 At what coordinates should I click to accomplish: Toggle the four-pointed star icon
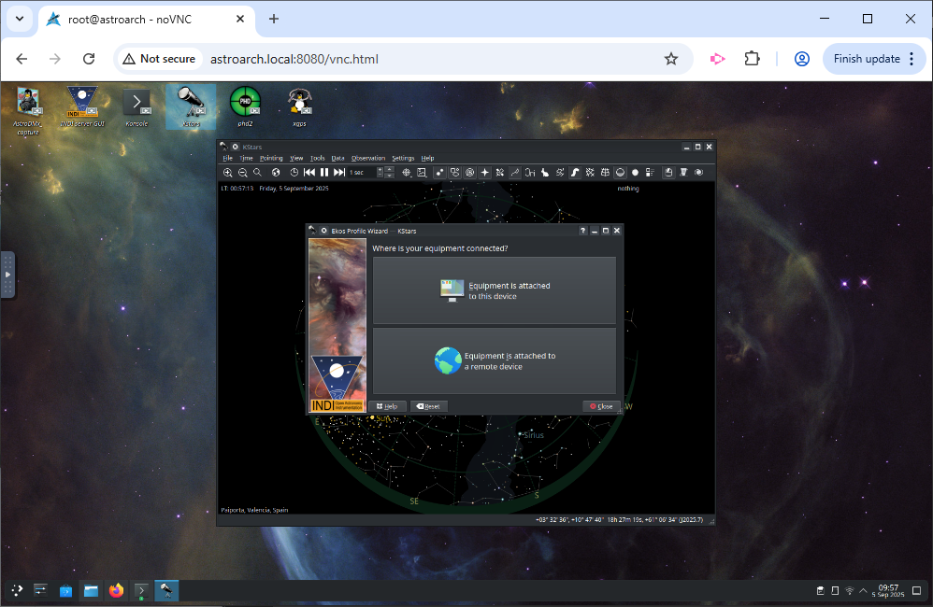[x=485, y=173]
